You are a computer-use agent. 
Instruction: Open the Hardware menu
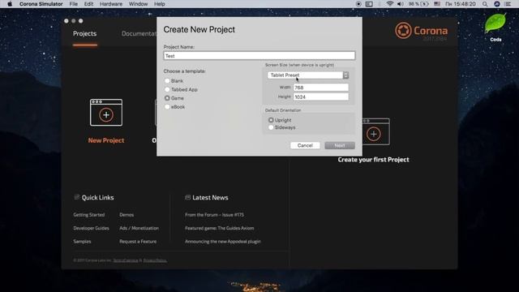[111, 4]
